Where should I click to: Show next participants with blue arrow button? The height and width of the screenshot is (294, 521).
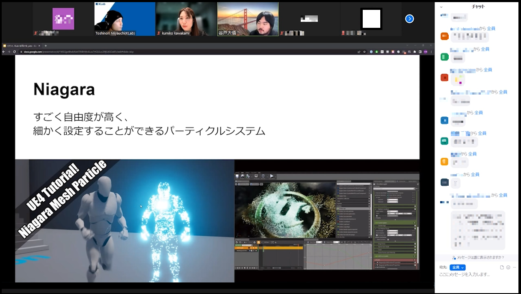409,18
